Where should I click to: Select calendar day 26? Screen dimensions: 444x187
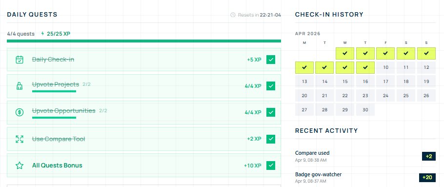(x=426, y=96)
